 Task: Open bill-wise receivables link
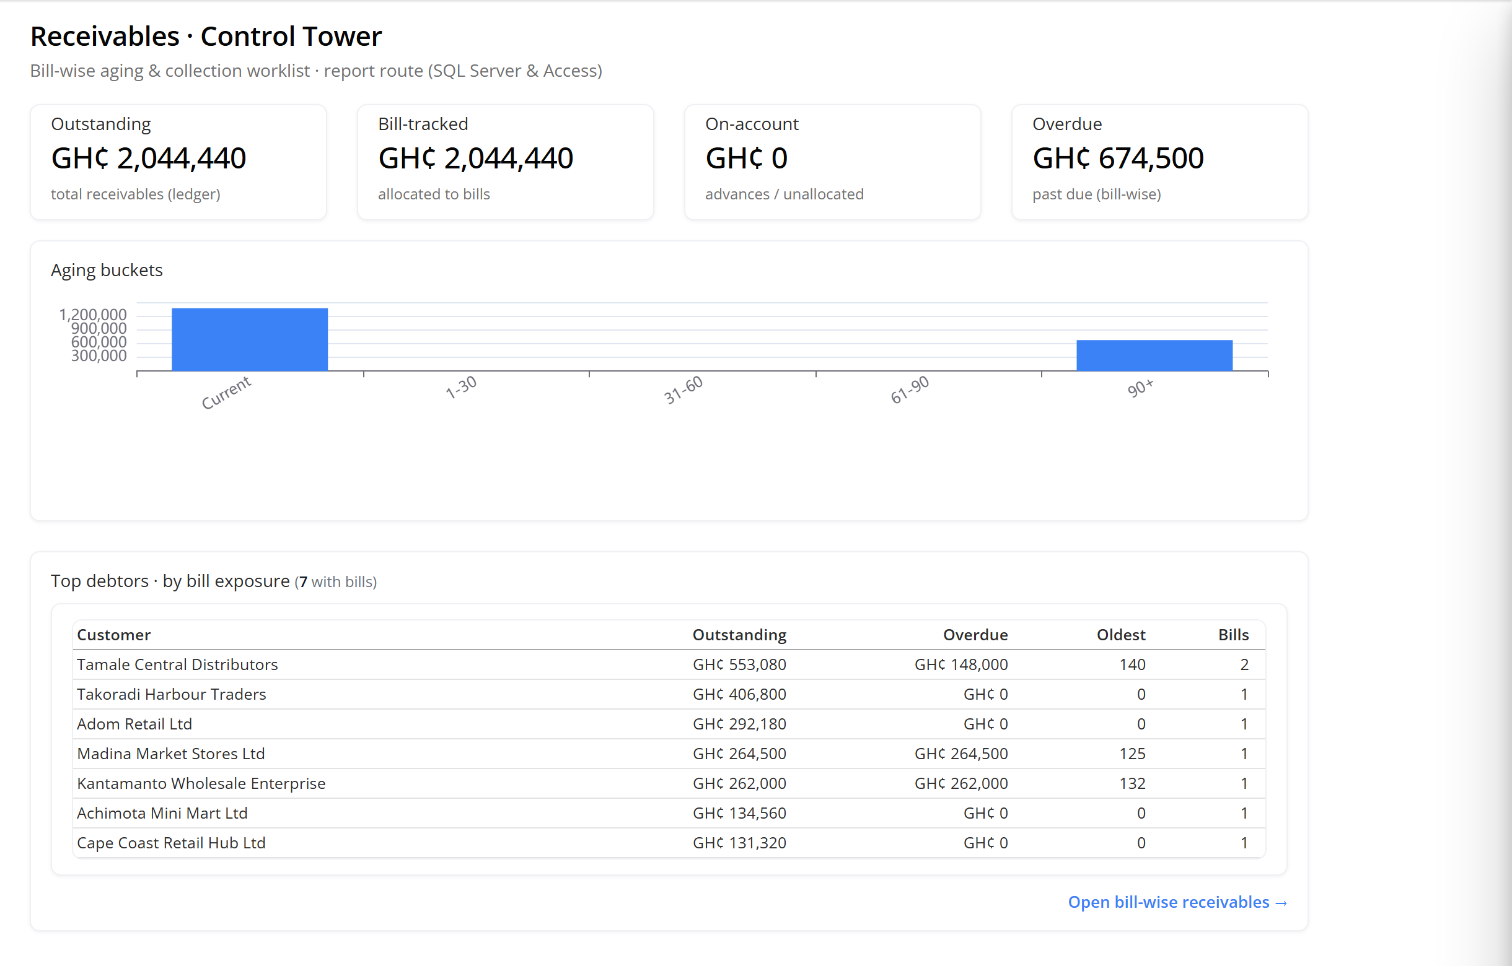[x=1177, y=902]
